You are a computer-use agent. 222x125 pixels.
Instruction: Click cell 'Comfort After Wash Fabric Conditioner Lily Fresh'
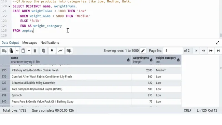(71, 77)
